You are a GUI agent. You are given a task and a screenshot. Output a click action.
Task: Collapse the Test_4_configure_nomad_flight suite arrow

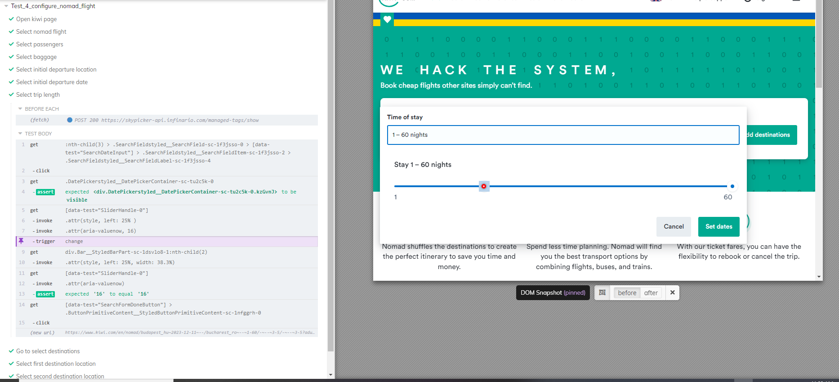(x=6, y=6)
